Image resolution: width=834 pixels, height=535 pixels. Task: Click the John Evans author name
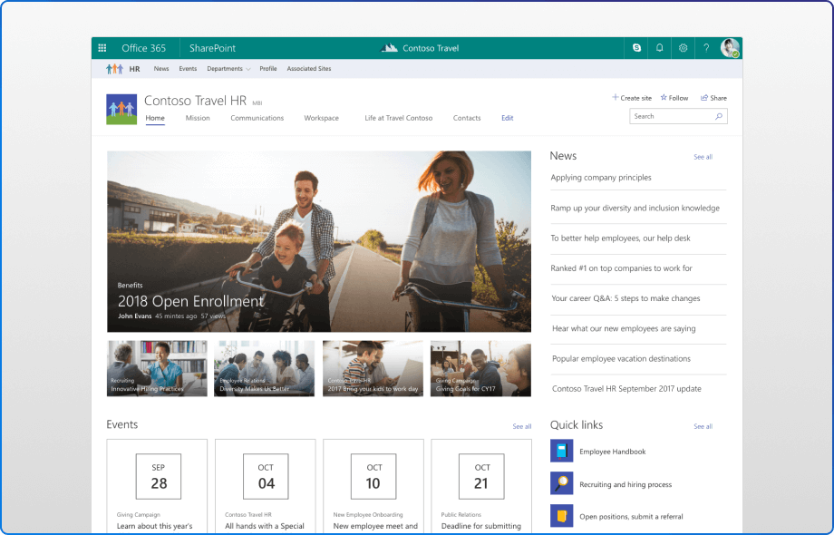pos(134,316)
